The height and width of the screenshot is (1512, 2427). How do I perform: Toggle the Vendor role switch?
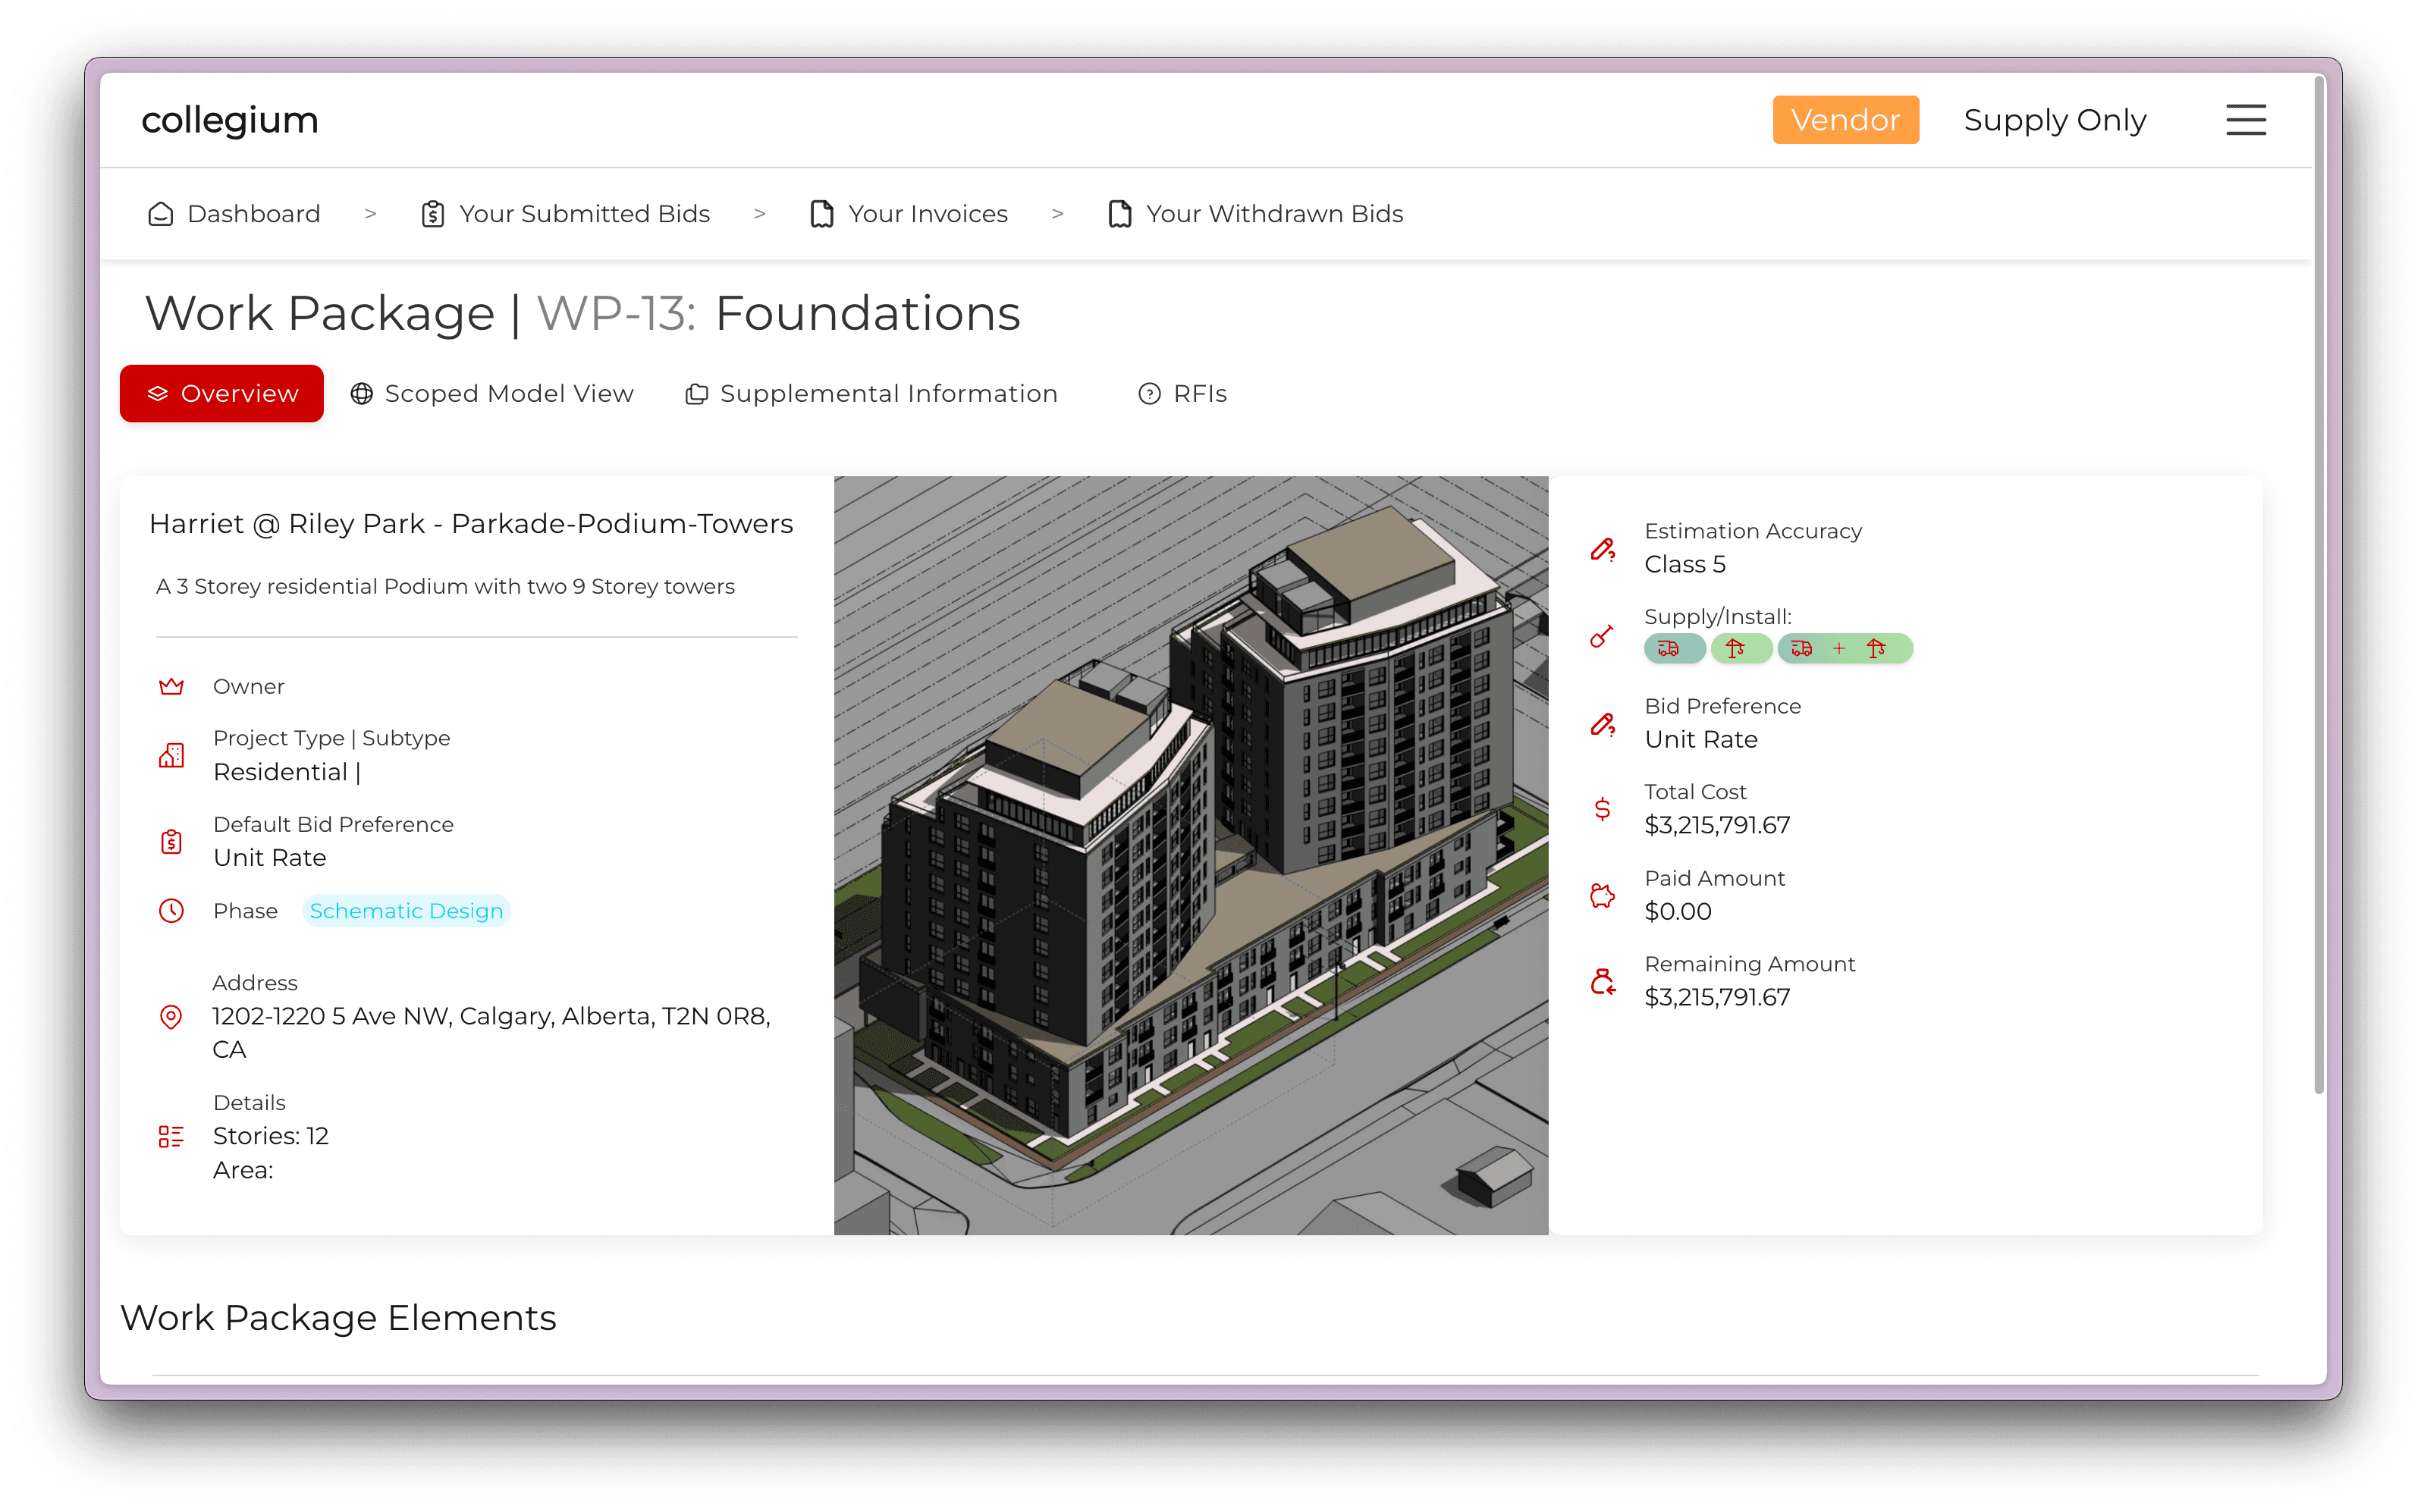point(1845,119)
